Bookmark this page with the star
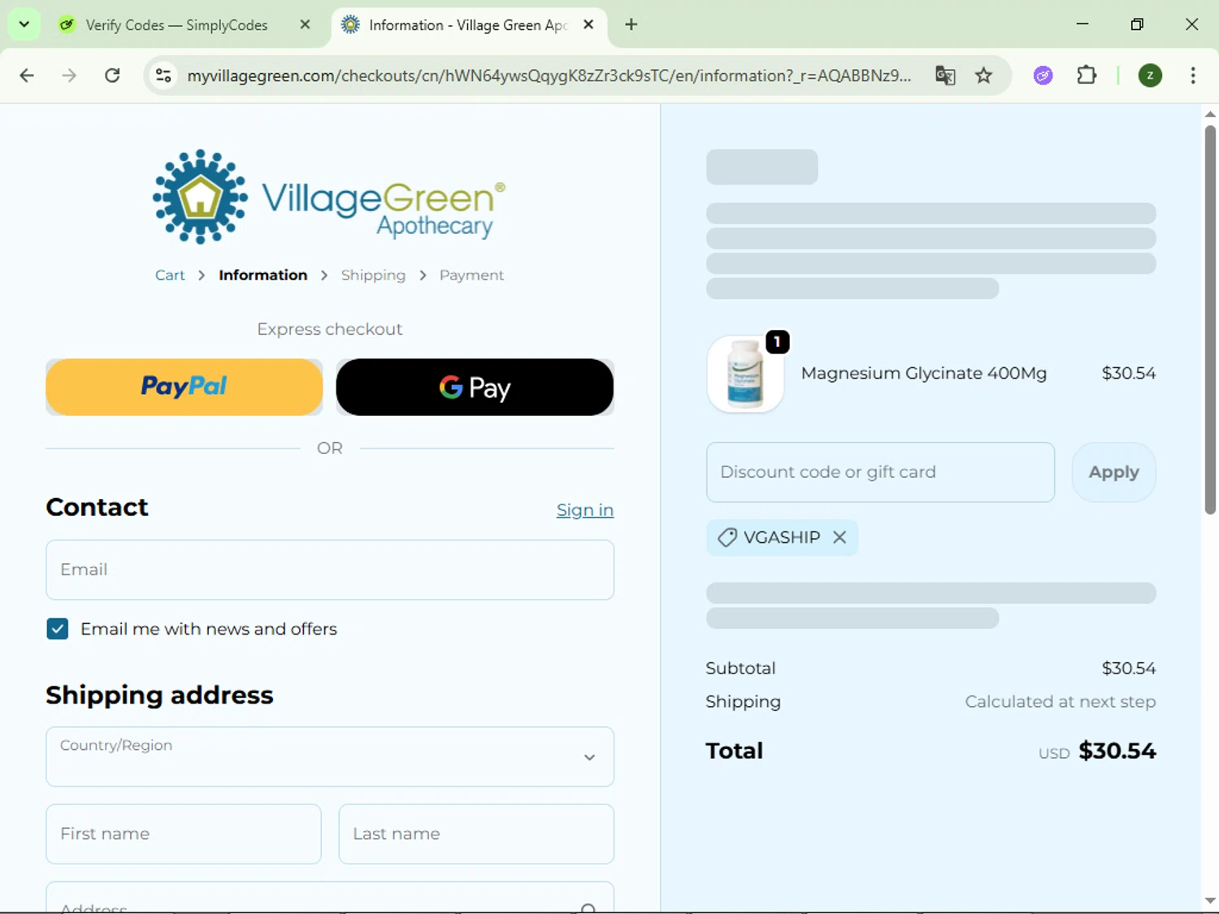1219x914 pixels. 984,76
